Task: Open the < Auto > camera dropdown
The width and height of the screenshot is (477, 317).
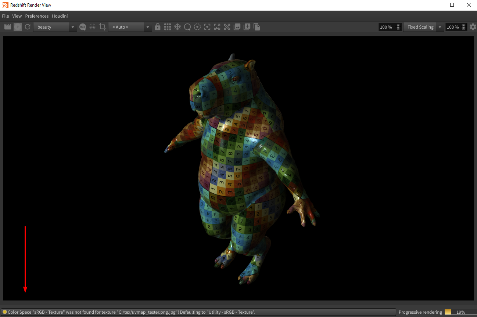Action: (130, 27)
